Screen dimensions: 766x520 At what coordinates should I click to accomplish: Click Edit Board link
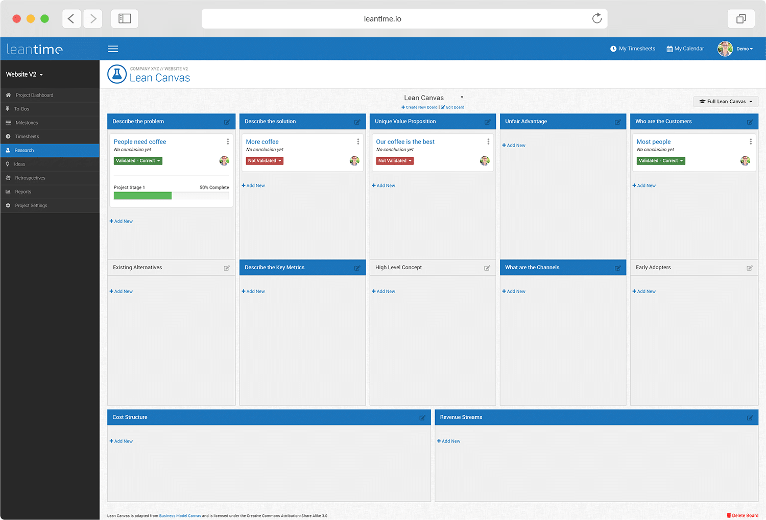pyautogui.click(x=452, y=107)
